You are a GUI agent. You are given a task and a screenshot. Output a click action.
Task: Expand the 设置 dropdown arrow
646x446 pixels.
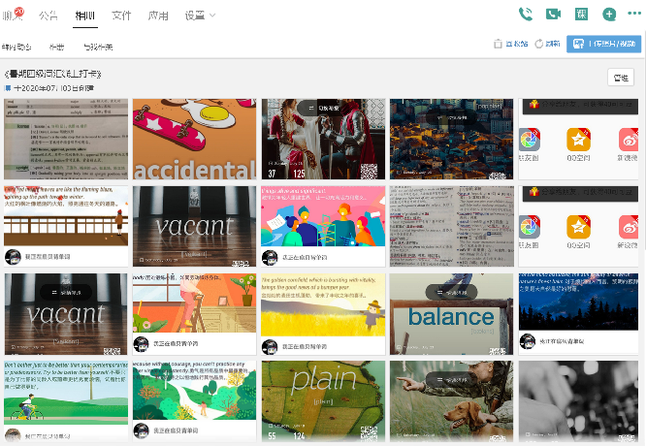point(212,16)
